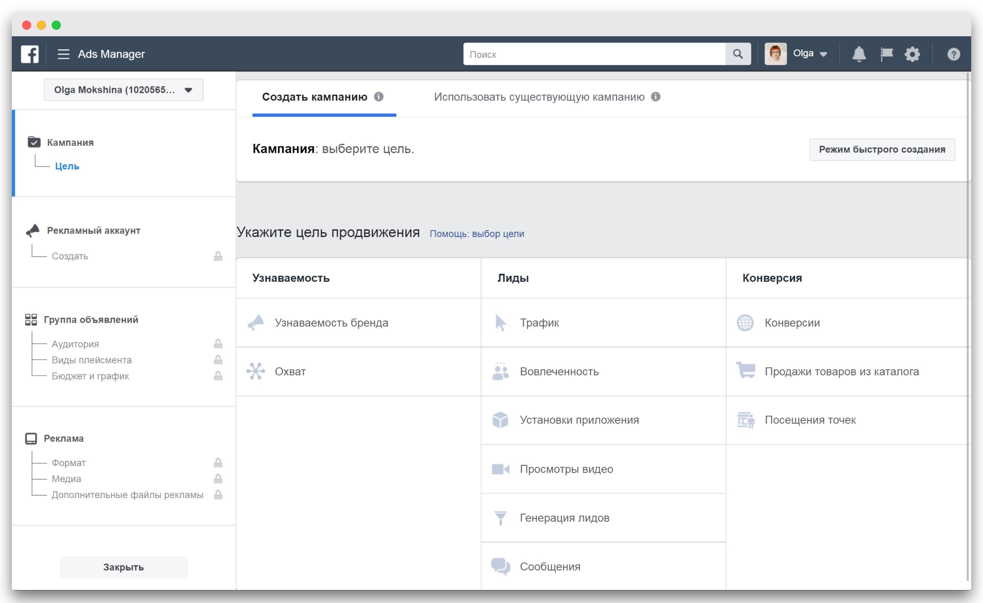The height and width of the screenshot is (603, 983).
Task: Select Дополнительные файлы рекламы sidebar item
Action: pos(127,495)
